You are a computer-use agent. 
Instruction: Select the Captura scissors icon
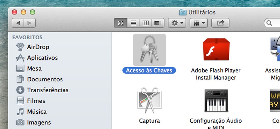(x=149, y=100)
